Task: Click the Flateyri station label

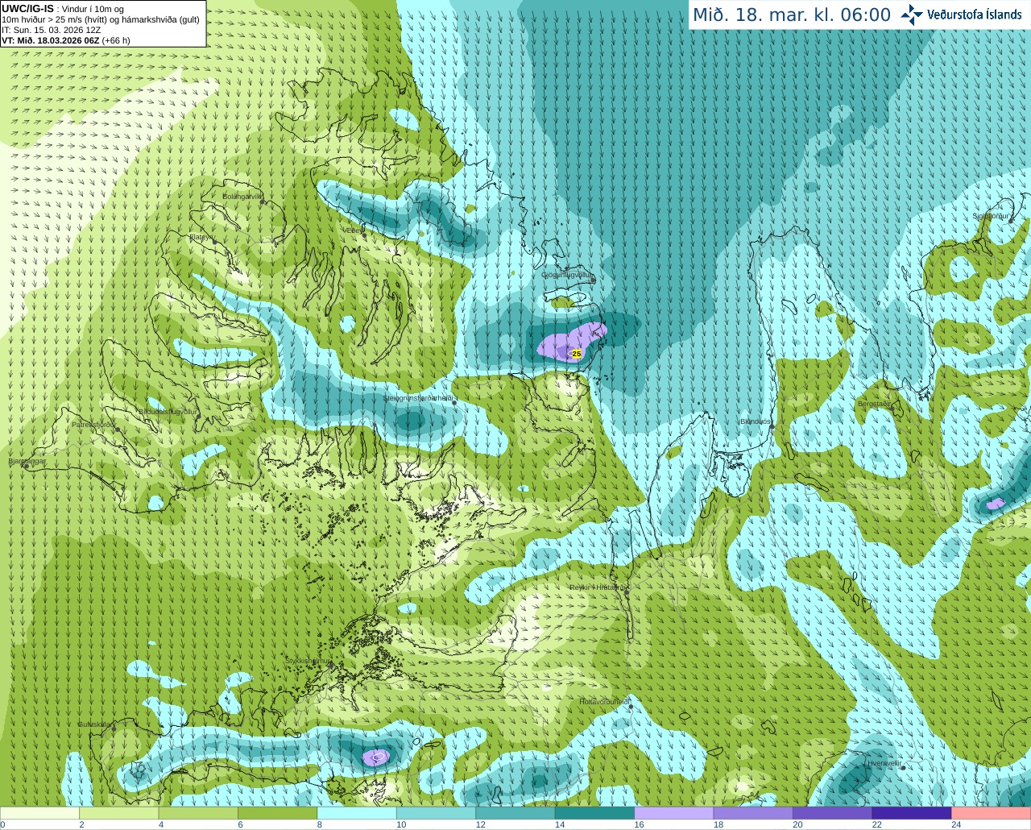Action: pos(201,237)
